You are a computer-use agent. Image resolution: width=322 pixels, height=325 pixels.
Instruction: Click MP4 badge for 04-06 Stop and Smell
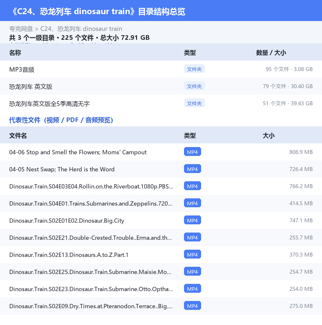tap(192, 152)
